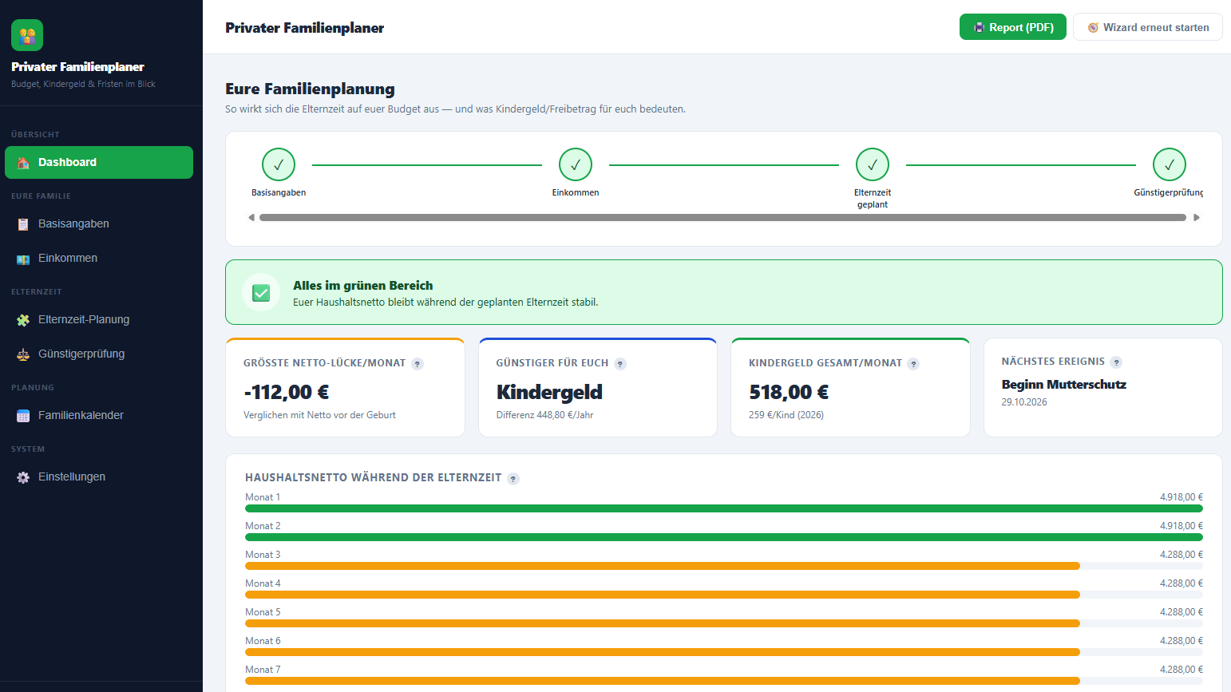Click the compass icon in Wizard button

tap(1094, 27)
